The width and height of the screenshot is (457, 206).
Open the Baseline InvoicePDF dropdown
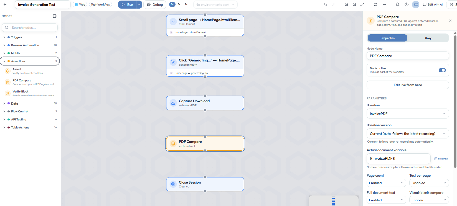point(408,114)
